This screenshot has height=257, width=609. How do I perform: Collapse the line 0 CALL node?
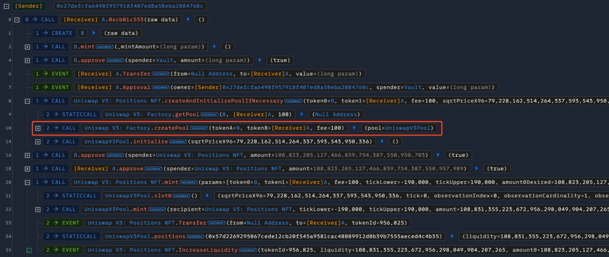coord(17,19)
